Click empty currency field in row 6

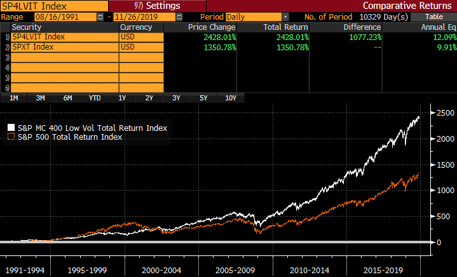coord(141,88)
